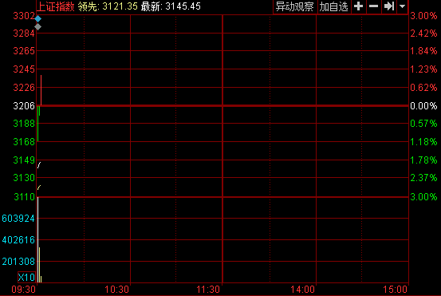441x296 pixels.
Task: Click the minus zoom-out icon
Action: 373,6
